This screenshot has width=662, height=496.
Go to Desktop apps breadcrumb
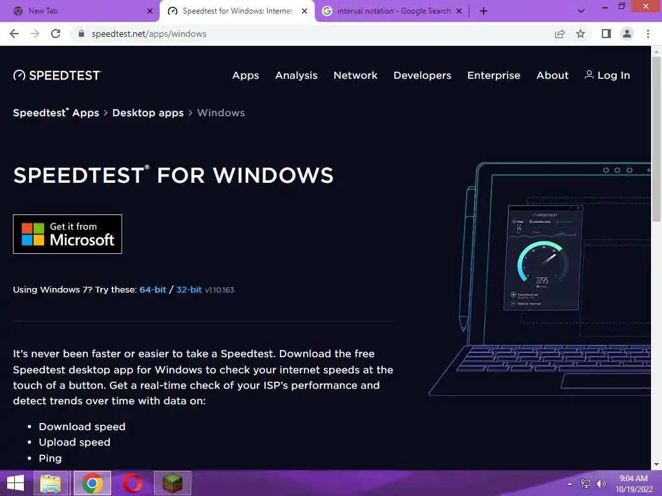(148, 112)
